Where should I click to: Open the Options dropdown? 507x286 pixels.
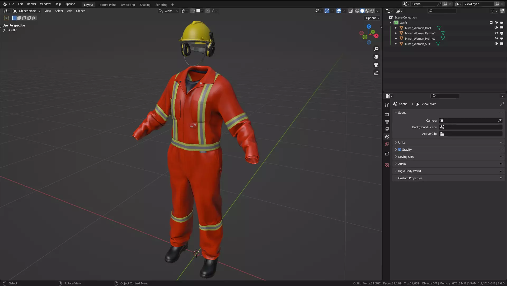pyautogui.click(x=373, y=18)
